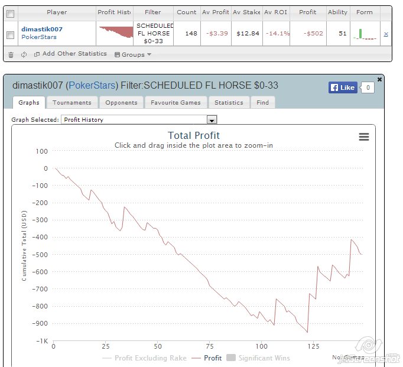Toggle the Profit Excluding Rake legend item
Screen dimensions: 403x367
pos(144,358)
